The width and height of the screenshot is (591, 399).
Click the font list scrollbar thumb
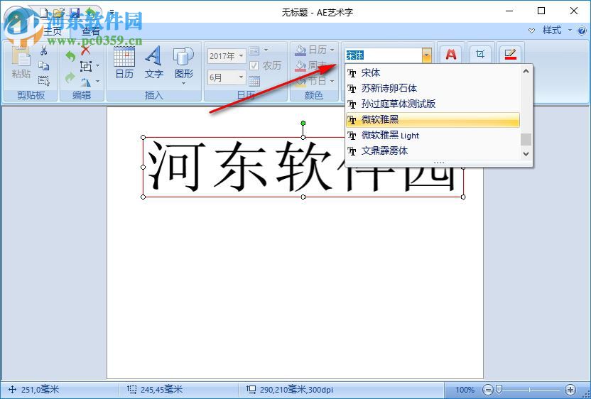[x=526, y=139]
